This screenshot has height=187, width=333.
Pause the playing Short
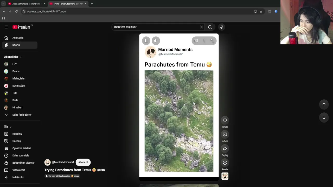pyautogui.click(x=146, y=41)
